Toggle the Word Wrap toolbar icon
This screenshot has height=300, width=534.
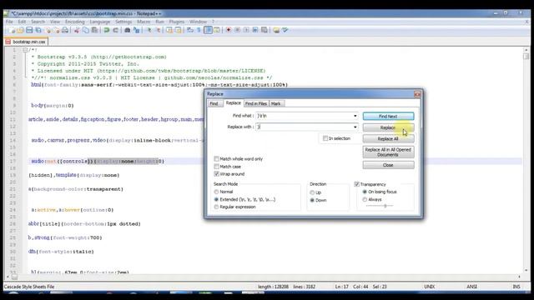click(x=190, y=30)
